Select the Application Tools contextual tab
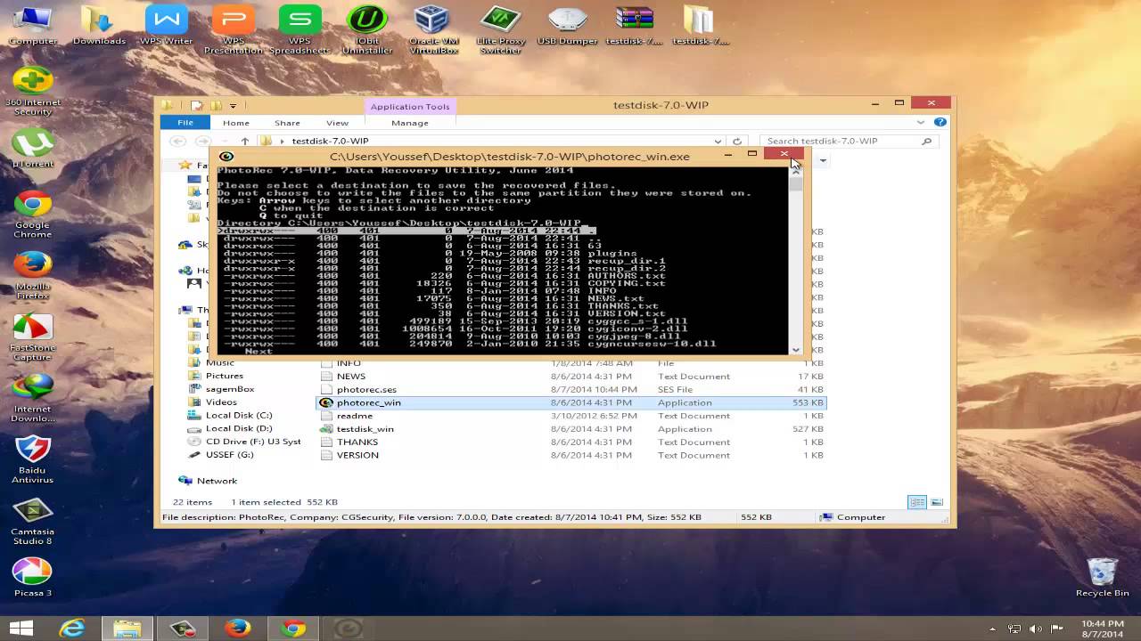This screenshot has width=1141, height=641. (x=410, y=107)
